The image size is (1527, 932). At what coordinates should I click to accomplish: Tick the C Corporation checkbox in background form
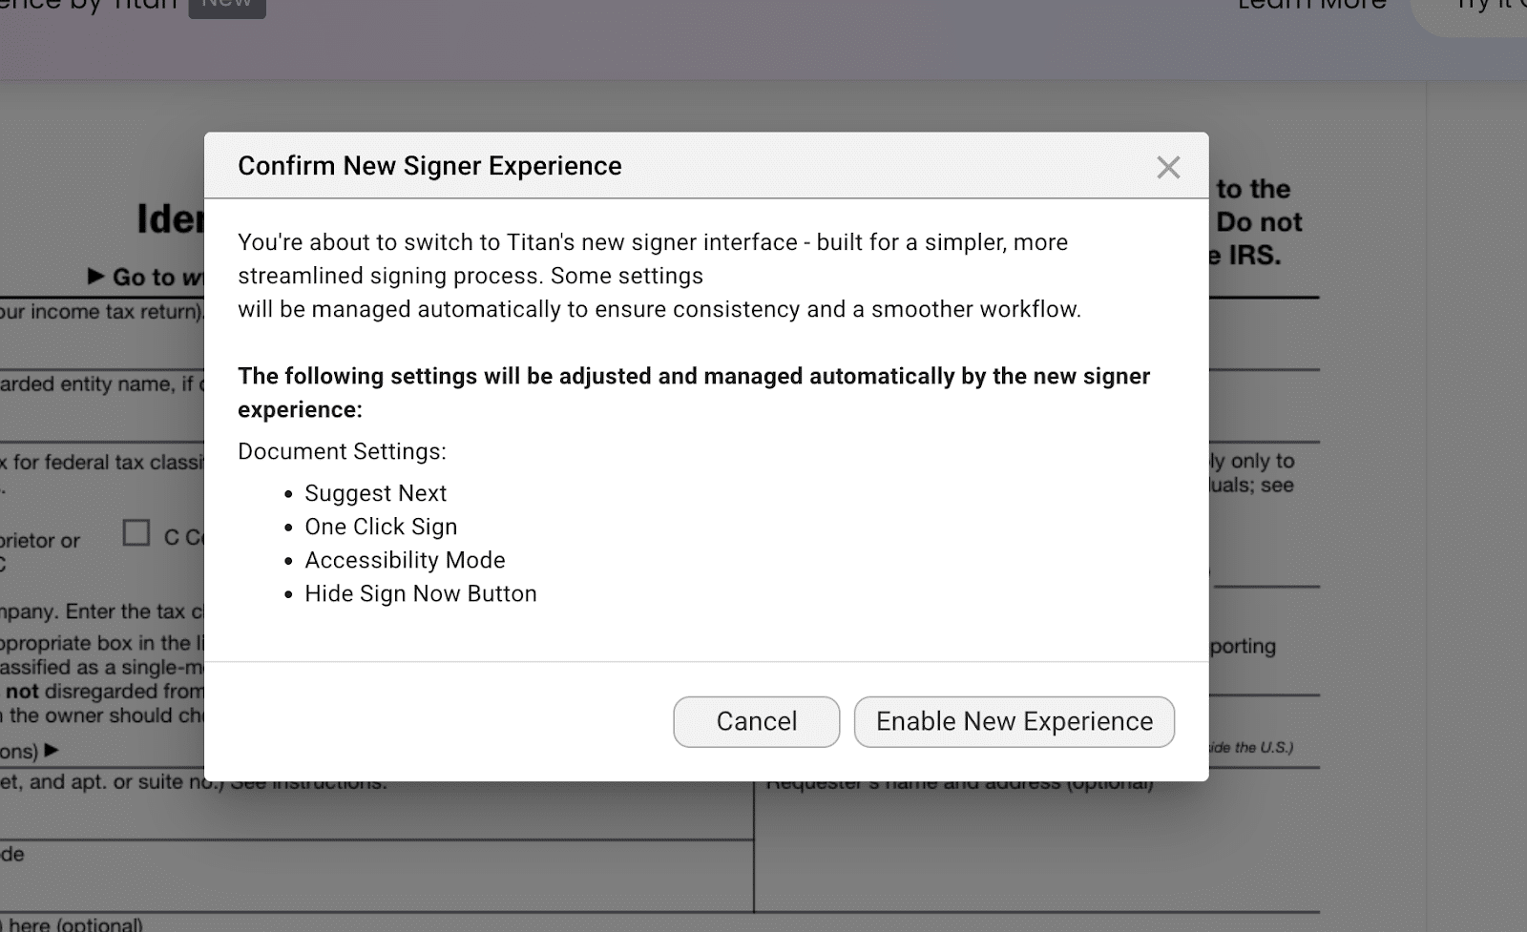[x=136, y=532]
